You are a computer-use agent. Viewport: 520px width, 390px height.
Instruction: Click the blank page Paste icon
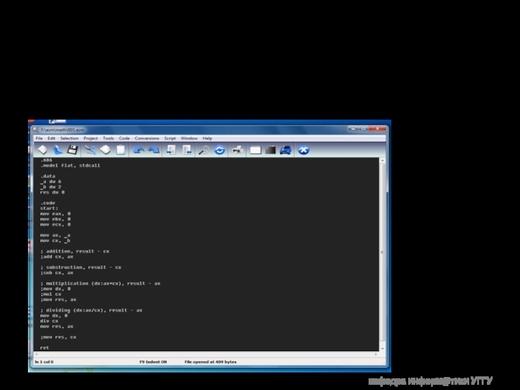tap(121, 150)
